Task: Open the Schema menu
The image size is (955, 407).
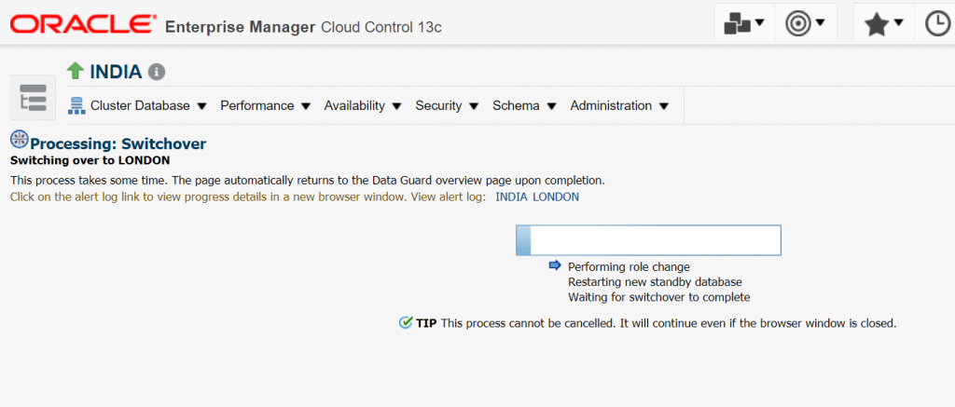Action: (x=524, y=106)
